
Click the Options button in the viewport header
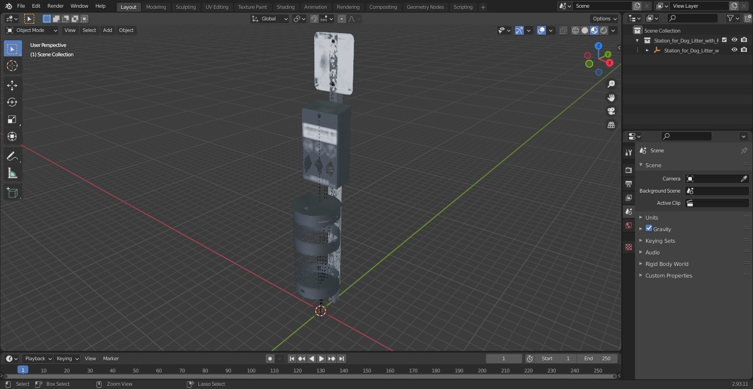[x=605, y=19]
